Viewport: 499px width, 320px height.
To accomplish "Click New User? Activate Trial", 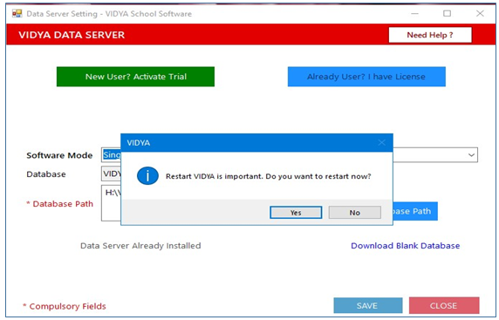I will pos(135,77).
